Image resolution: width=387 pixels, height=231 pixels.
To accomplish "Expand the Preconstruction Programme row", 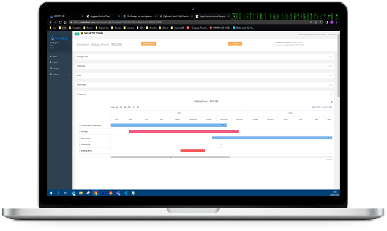I will (x=80, y=125).
